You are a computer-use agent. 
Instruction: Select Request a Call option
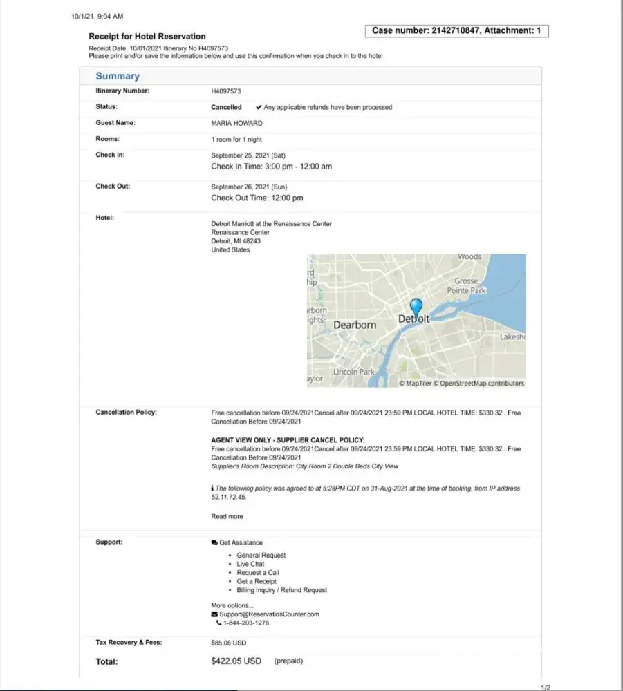tap(258, 572)
